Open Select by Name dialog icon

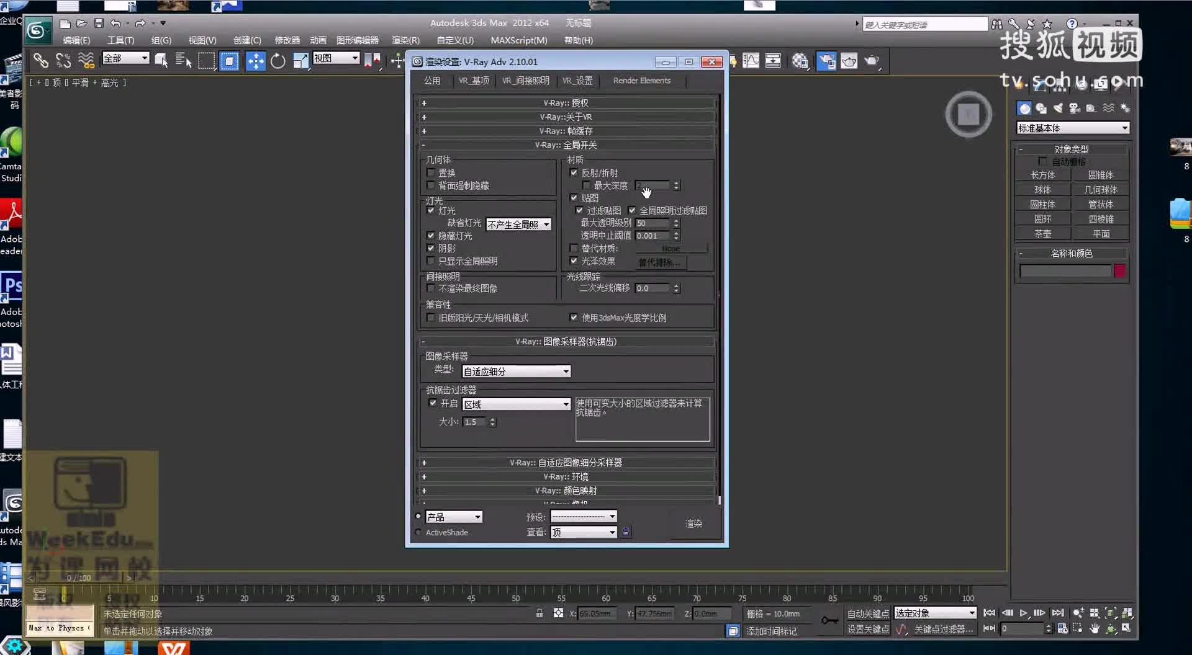(183, 61)
